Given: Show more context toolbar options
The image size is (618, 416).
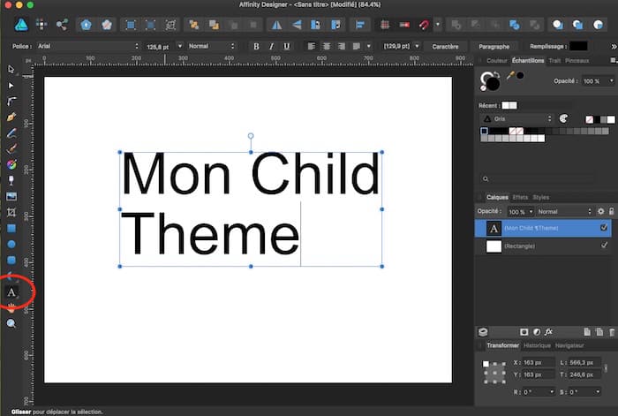Looking at the screenshot, I should [x=614, y=47].
